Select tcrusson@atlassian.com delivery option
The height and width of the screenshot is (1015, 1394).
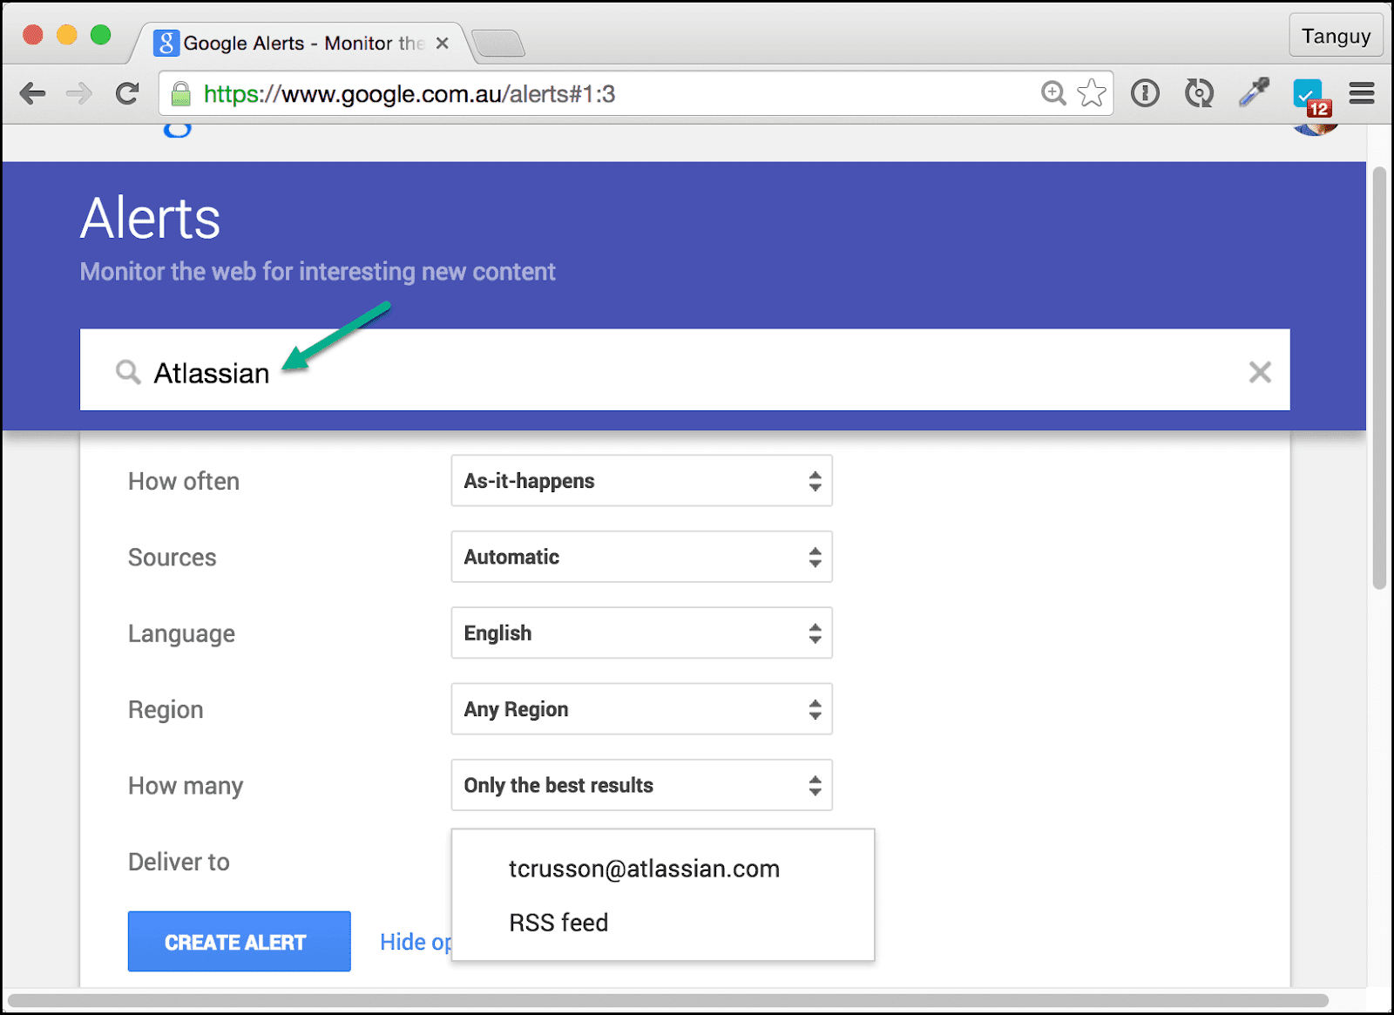(644, 869)
